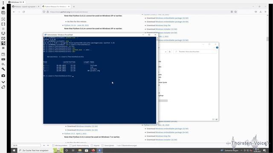Click the monitor display icon in the sidebar
Image resolution: width=273 pixels, height=153 pixels.
(3, 33)
